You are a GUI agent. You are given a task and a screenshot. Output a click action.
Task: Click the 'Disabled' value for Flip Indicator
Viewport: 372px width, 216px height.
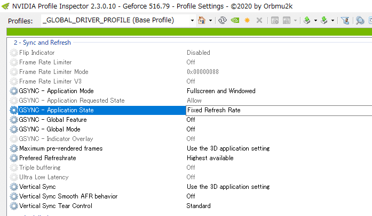pyautogui.click(x=199, y=53)
